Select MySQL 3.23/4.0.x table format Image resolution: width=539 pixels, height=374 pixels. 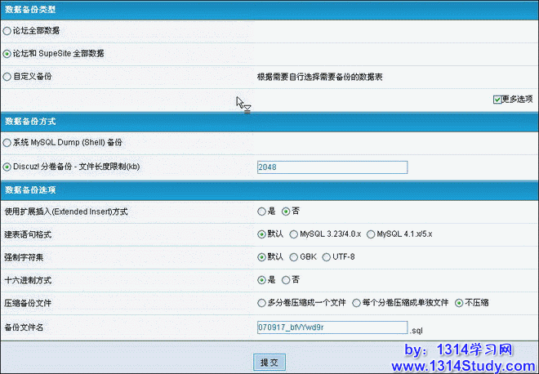[x=293, y=234]
